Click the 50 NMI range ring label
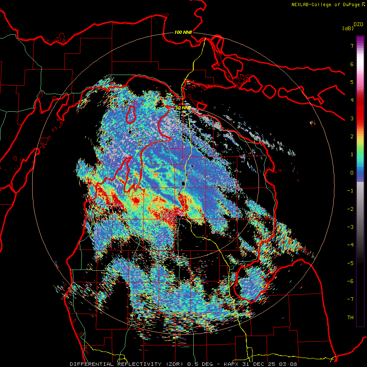Viewport: 367px width, 367px height. pos(183,108)
